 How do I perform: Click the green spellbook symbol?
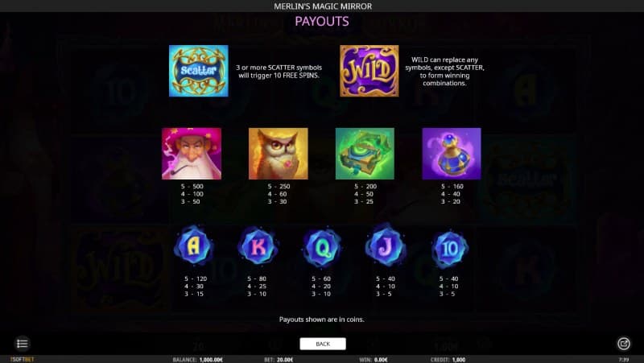[365, 154]
